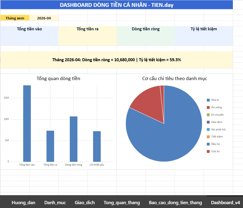This screenshot has width=243, height=208.
Task: Click the Tháng xem label cell
Action: click(x=15, y=18)
